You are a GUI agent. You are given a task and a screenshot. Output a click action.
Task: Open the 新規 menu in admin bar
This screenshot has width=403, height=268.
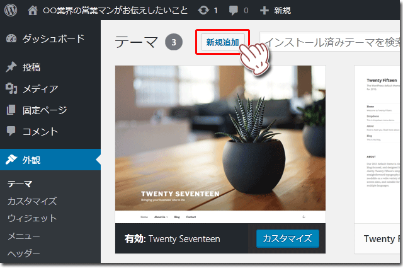(282, 11)
